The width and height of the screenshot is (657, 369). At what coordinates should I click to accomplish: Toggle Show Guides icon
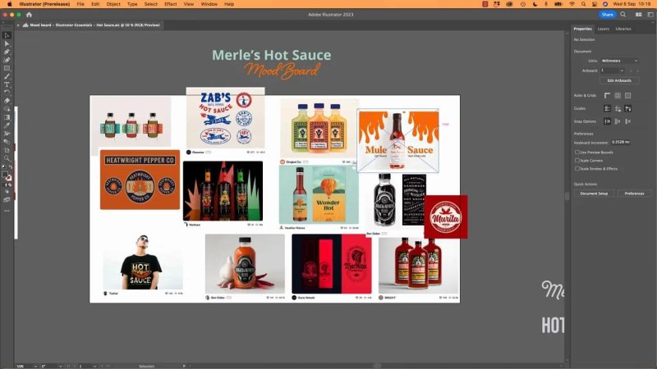607,108
